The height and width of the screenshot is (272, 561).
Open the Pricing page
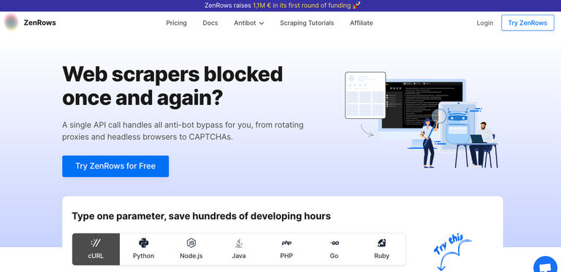tap(176, 23)
